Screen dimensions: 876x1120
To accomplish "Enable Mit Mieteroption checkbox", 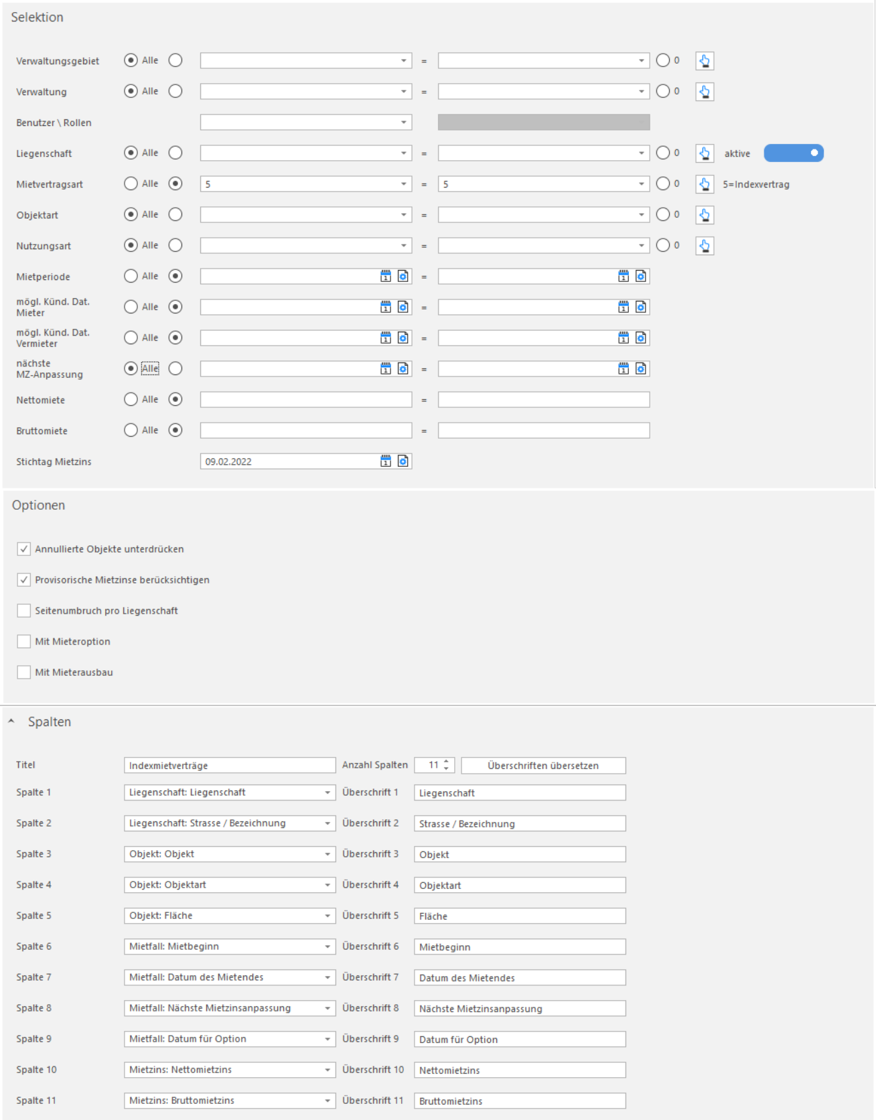I will coord(24,642).
